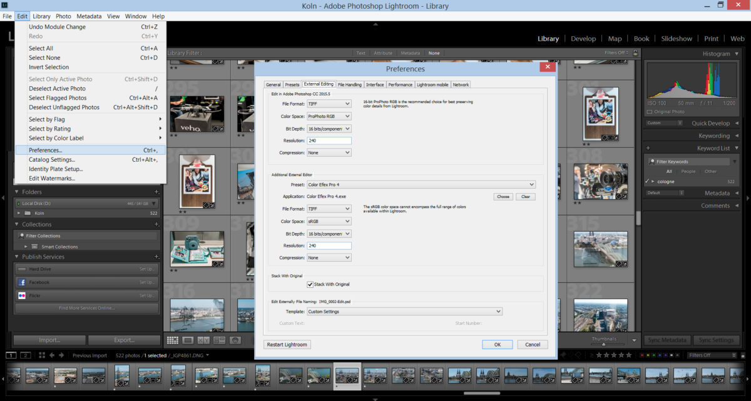
Task: Open the Preset dropdown with Color Efex Pro 4
Action: coord(421,184)
